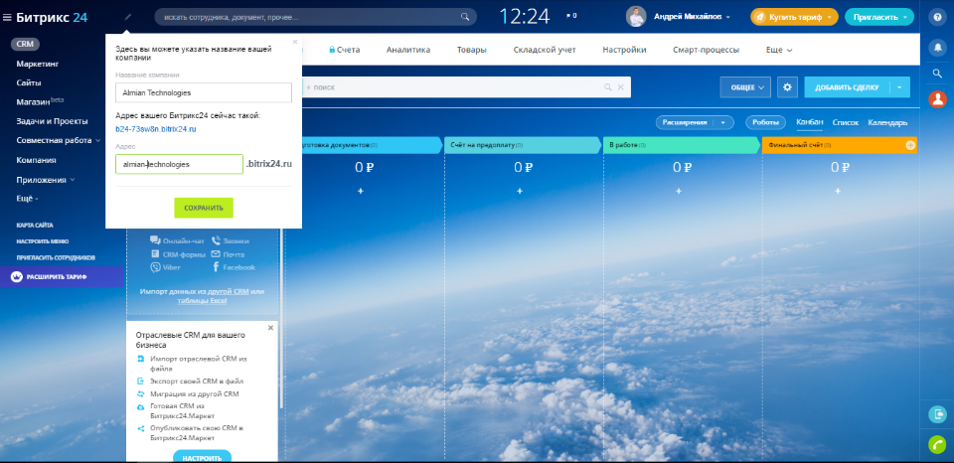The width and height of the screenshot is (954, 463).
Task: Expand the ОБЩИЕ funnel dropdown
Action: tap(744, 87)
